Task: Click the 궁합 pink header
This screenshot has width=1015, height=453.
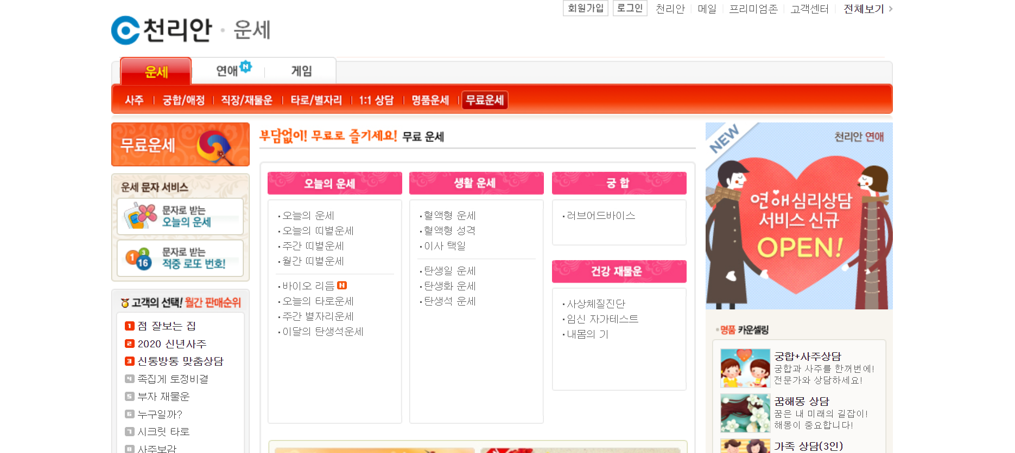Action: coord(619,183)
